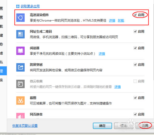154x135 pixels.
Task: Open the 获取更多应用 link
Action: (x=30, y=6)
